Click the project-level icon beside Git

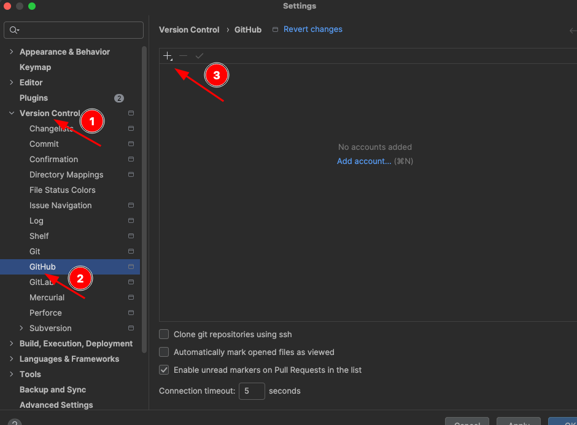[x=131, y=251]
